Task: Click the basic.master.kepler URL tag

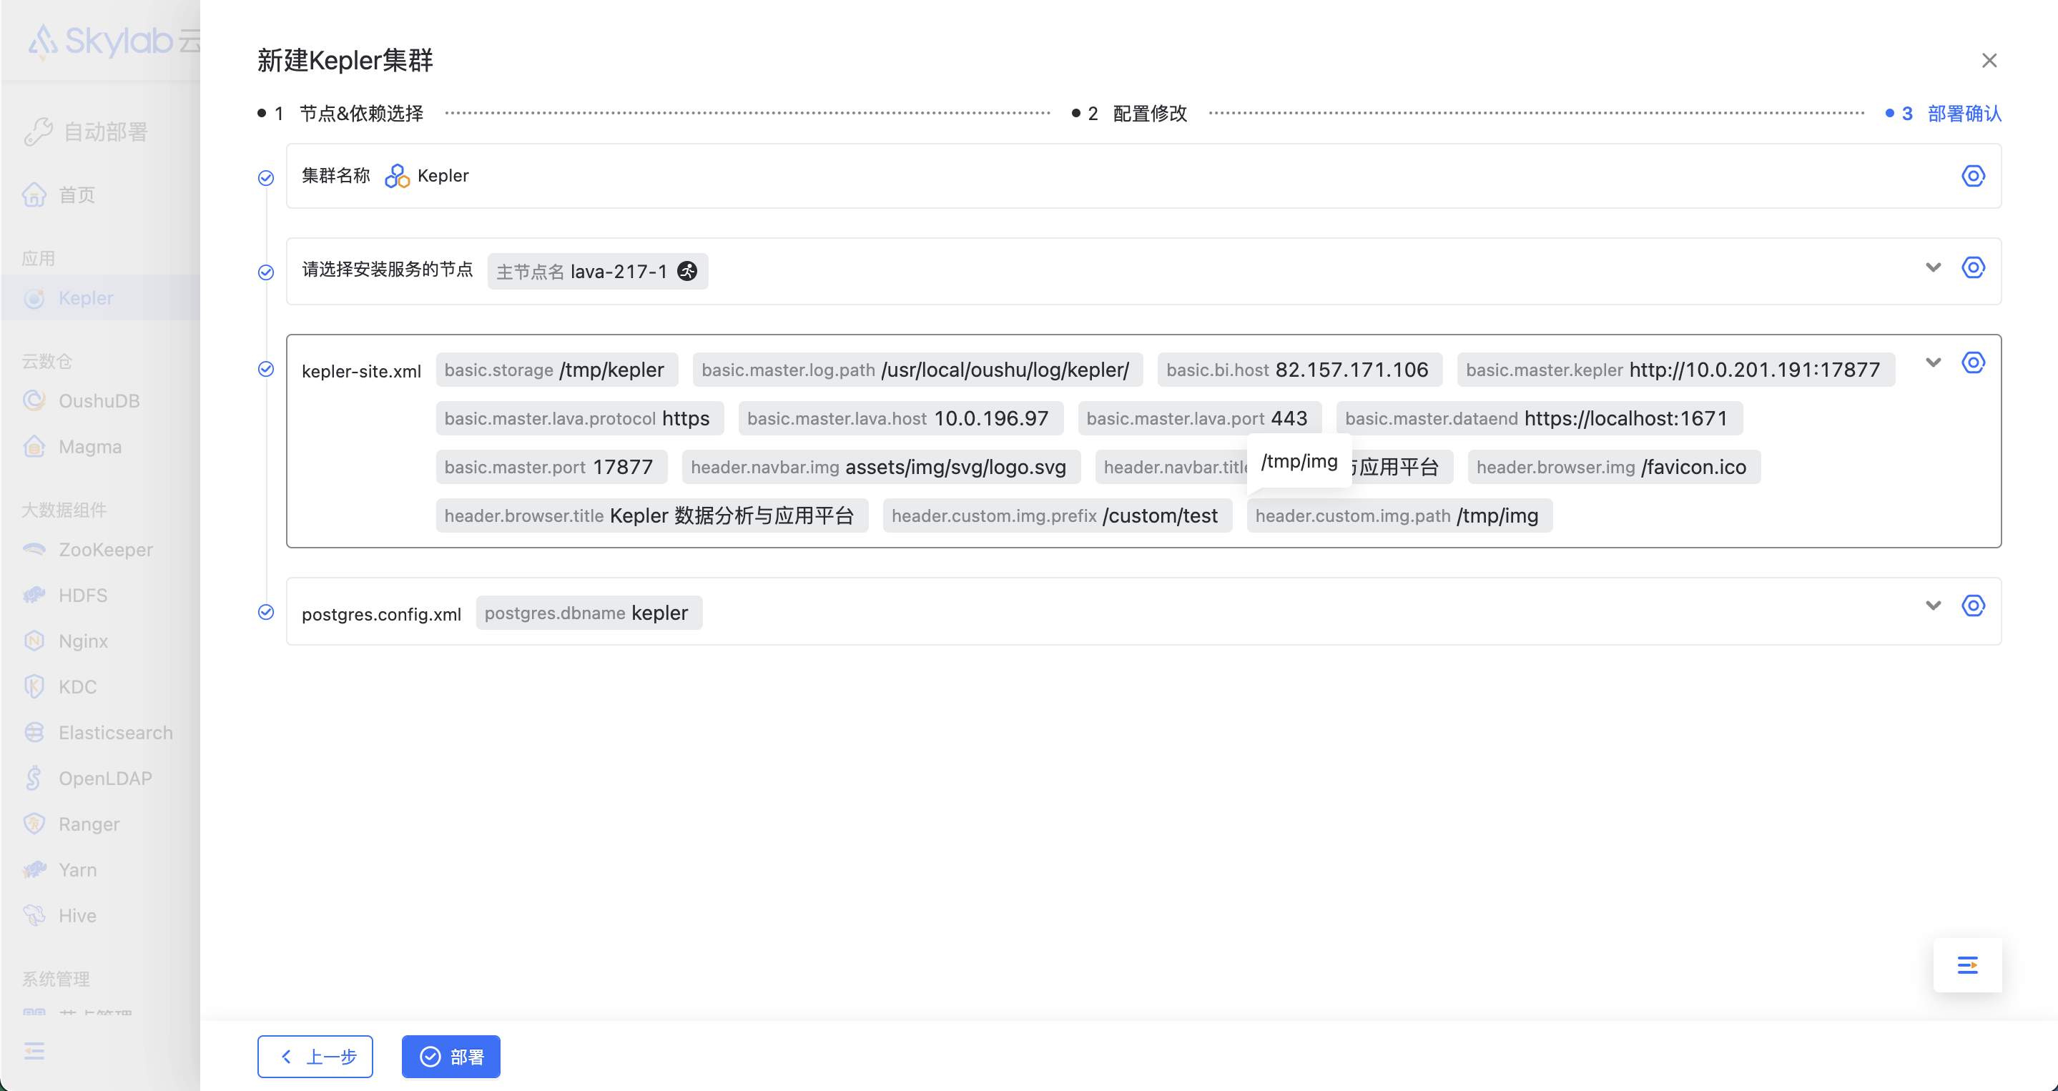Action: pyautogui.click(x=1676, y=370)
